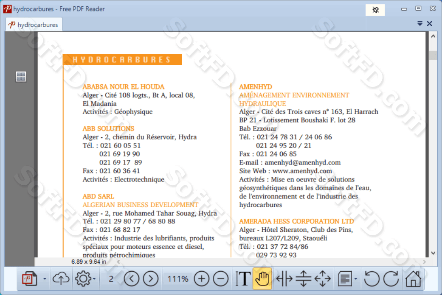Click the vertical scrollbar up arrow
Viewport: 442px width, 295px height.
coord(433,36)
